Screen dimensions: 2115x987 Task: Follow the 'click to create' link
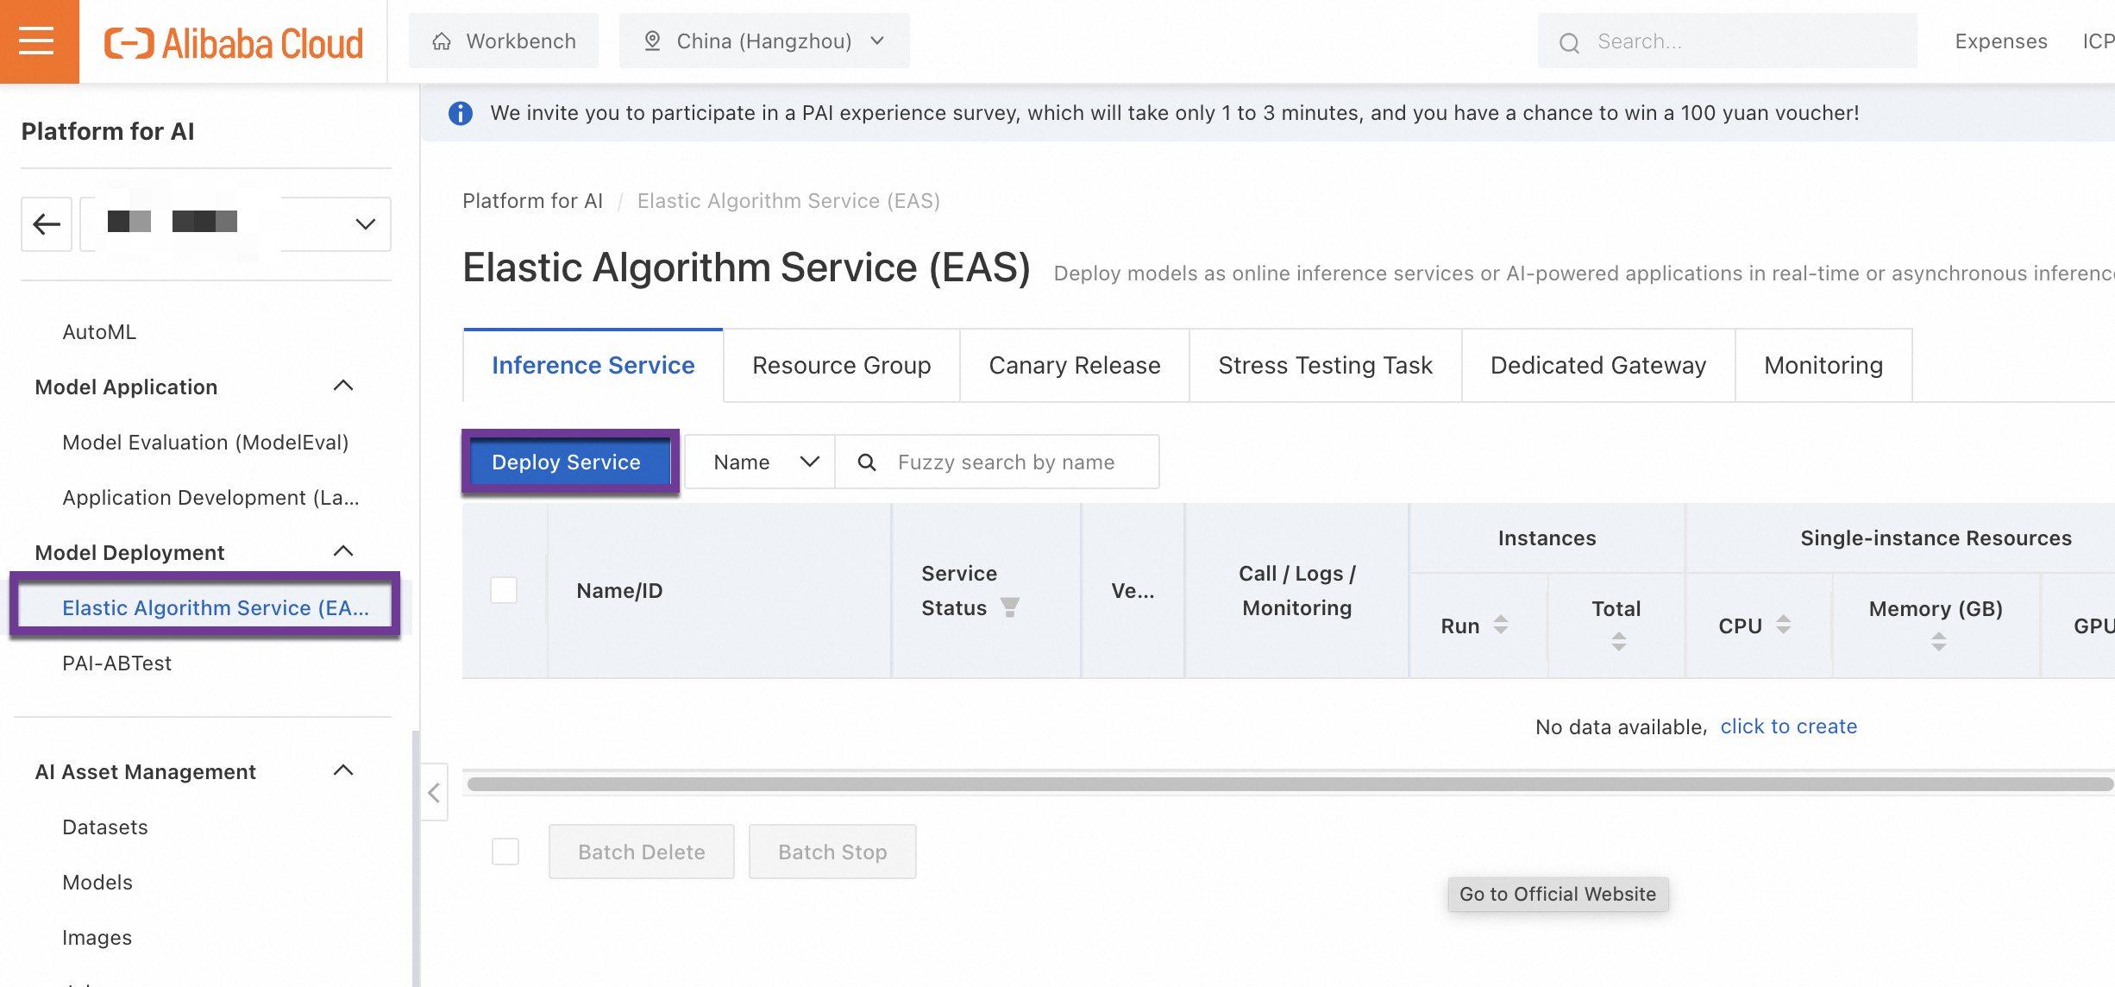click(1788, 726)
